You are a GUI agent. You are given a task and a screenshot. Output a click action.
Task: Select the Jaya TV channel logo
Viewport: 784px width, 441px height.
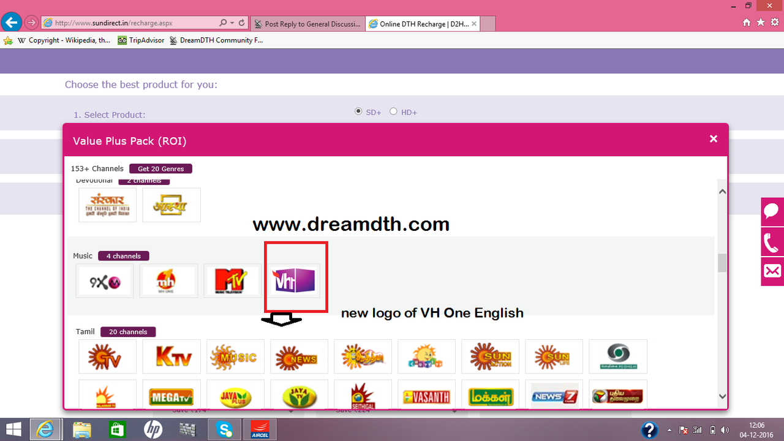299,394
